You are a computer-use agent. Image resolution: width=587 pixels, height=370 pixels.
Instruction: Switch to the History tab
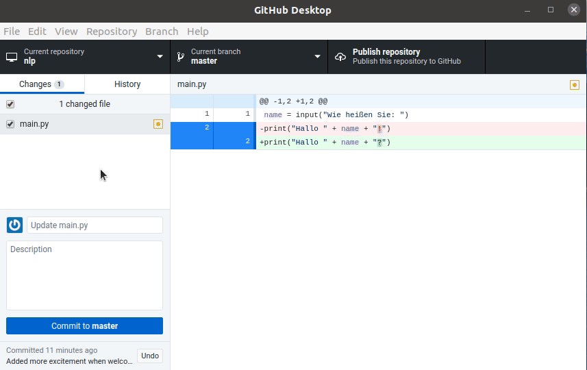pos(127,84)
